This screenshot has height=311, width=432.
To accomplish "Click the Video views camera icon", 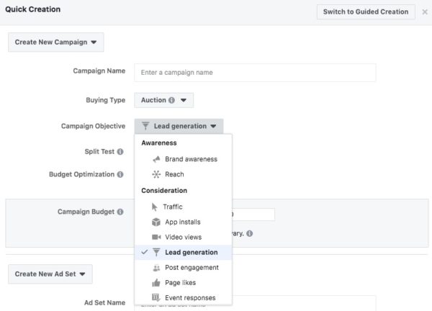I will pyautogui.click(x=156, y=237).
